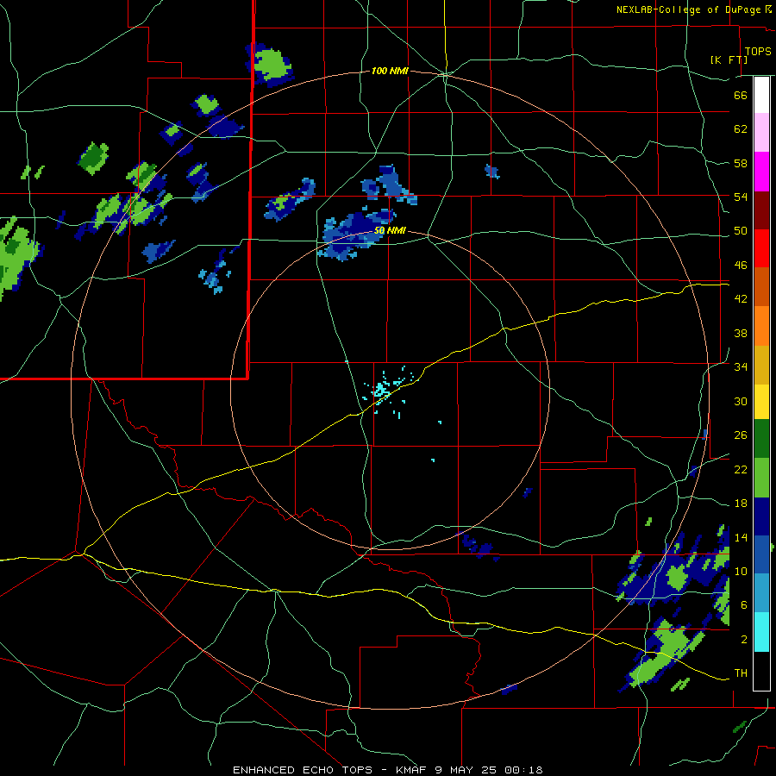Click the 30 value on the scale

[741, 401]
